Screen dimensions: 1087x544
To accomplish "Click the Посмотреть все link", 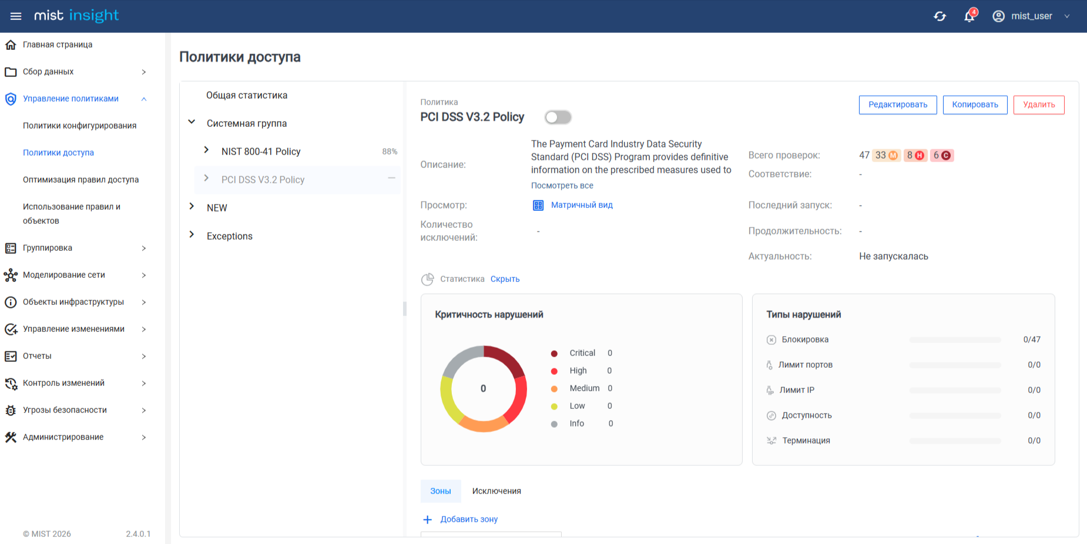I will click(x=562, y=186).
